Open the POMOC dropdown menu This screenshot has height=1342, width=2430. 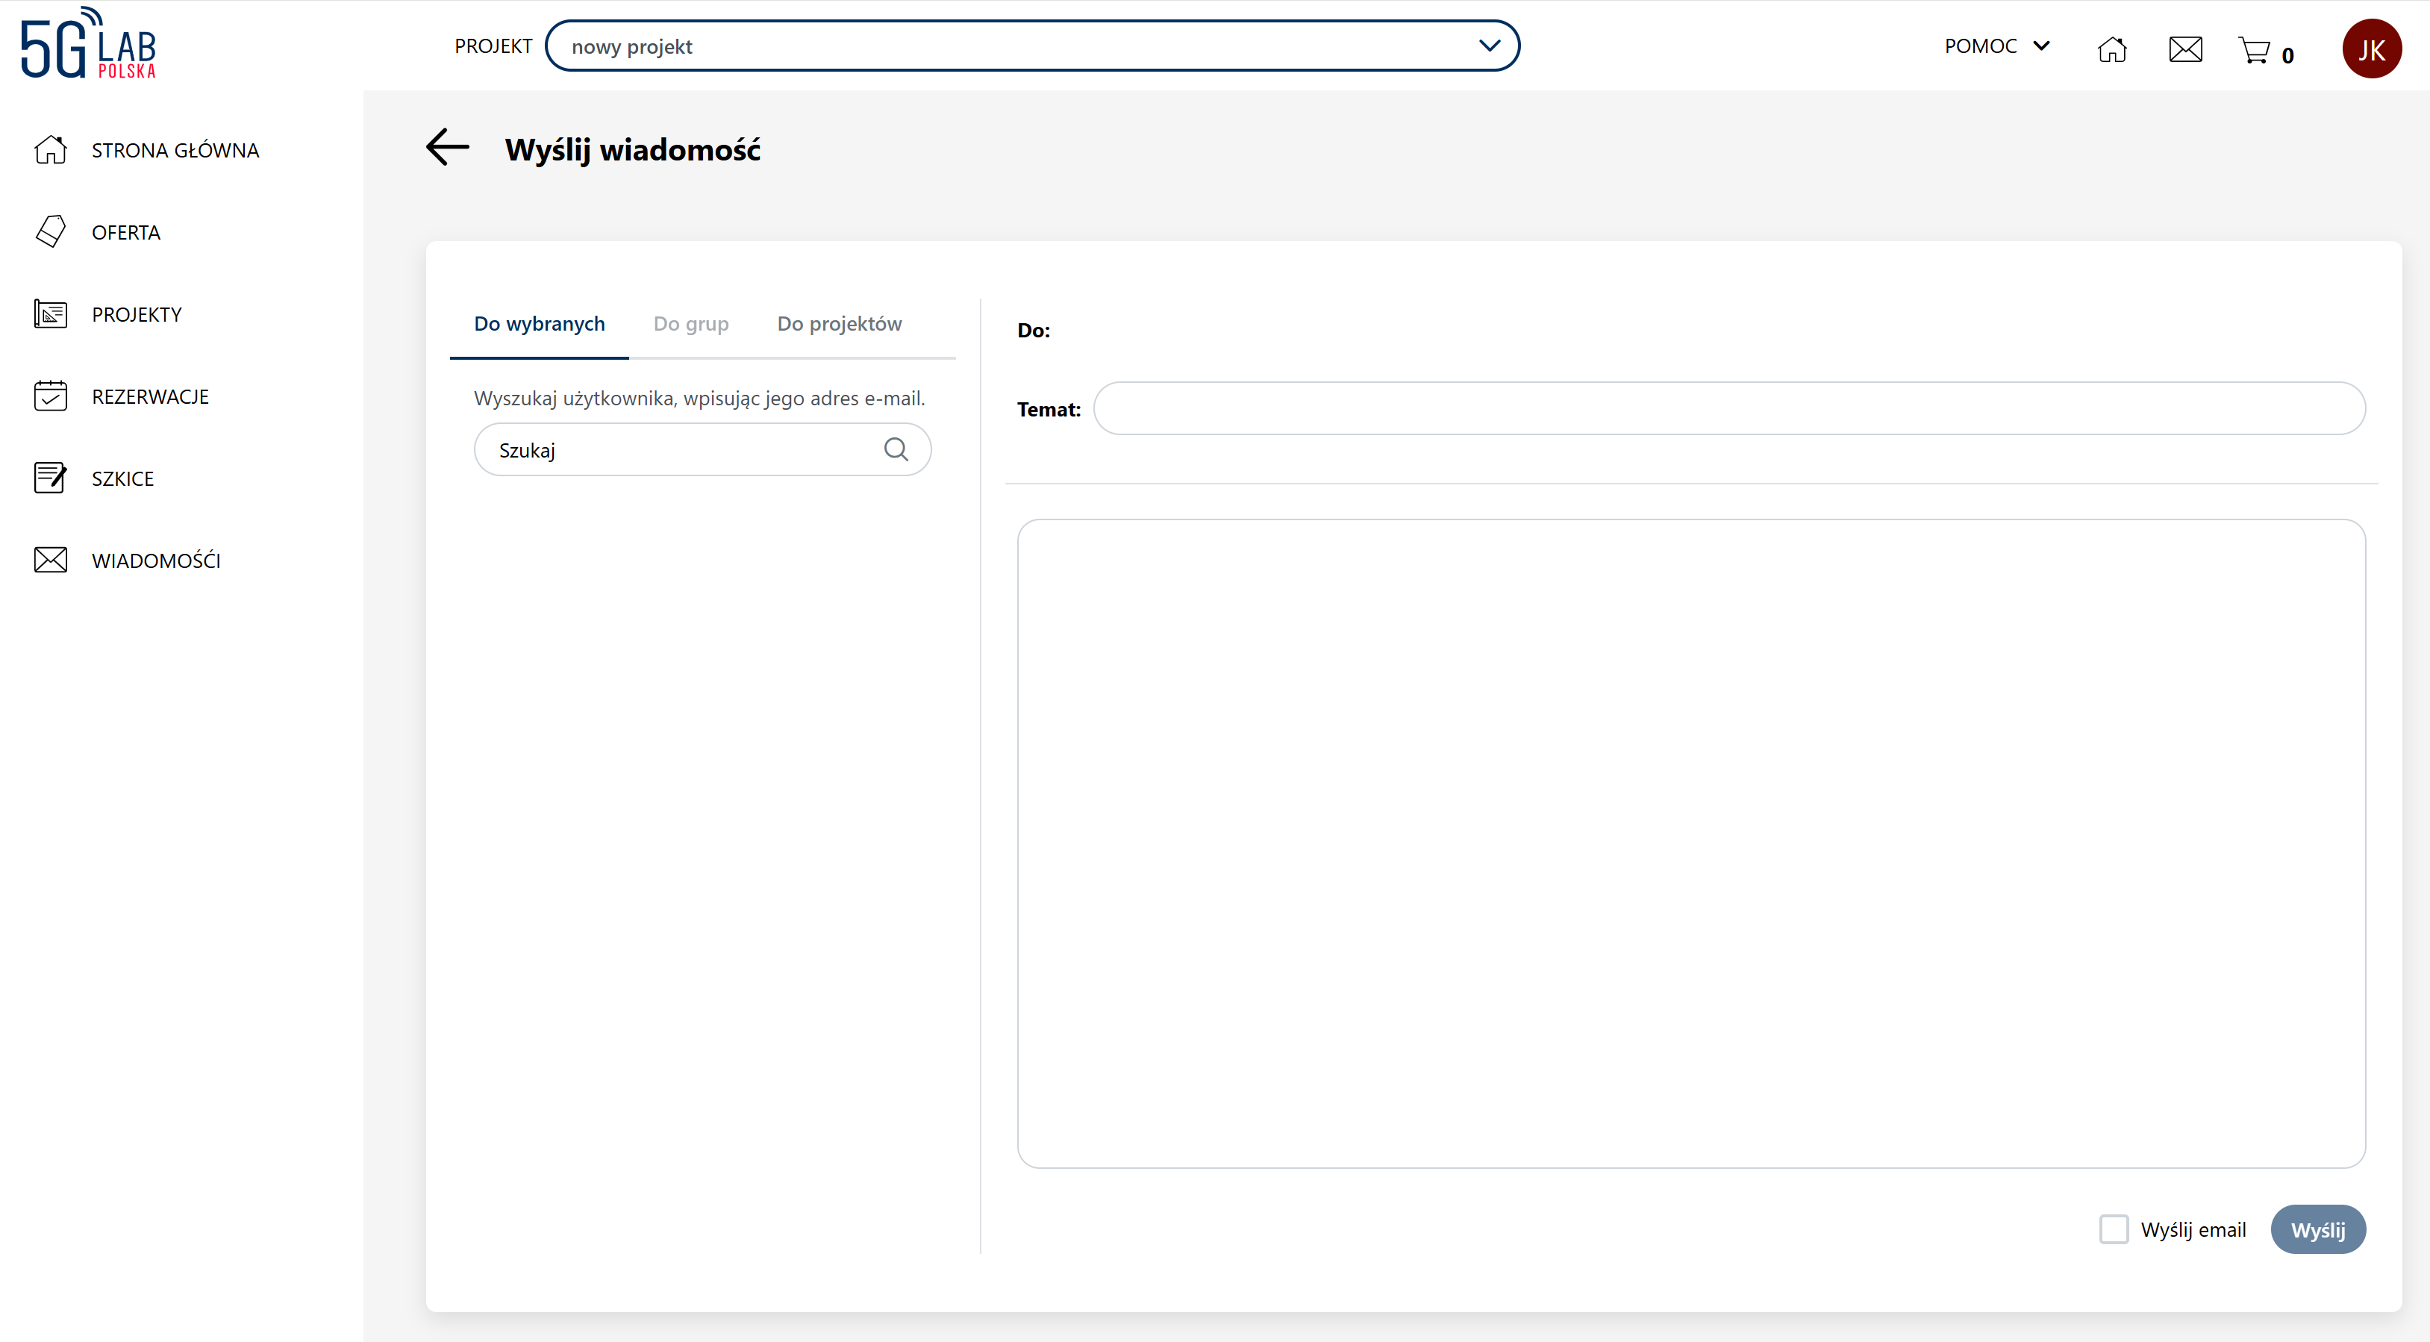(1996, 46)
